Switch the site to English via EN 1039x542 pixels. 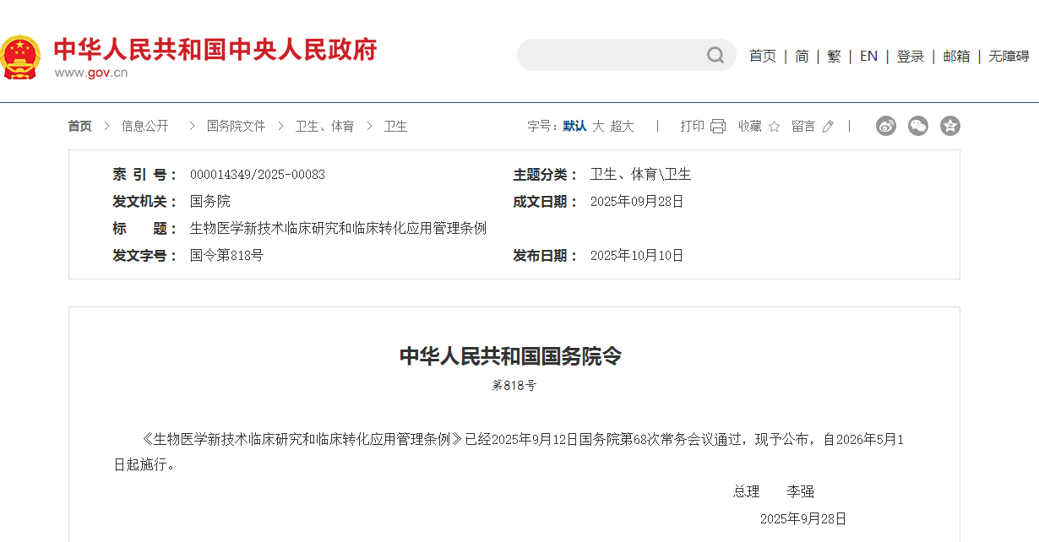[868, 56]
